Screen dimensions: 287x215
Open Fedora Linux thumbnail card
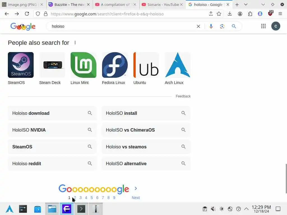[x=115, y=68]
